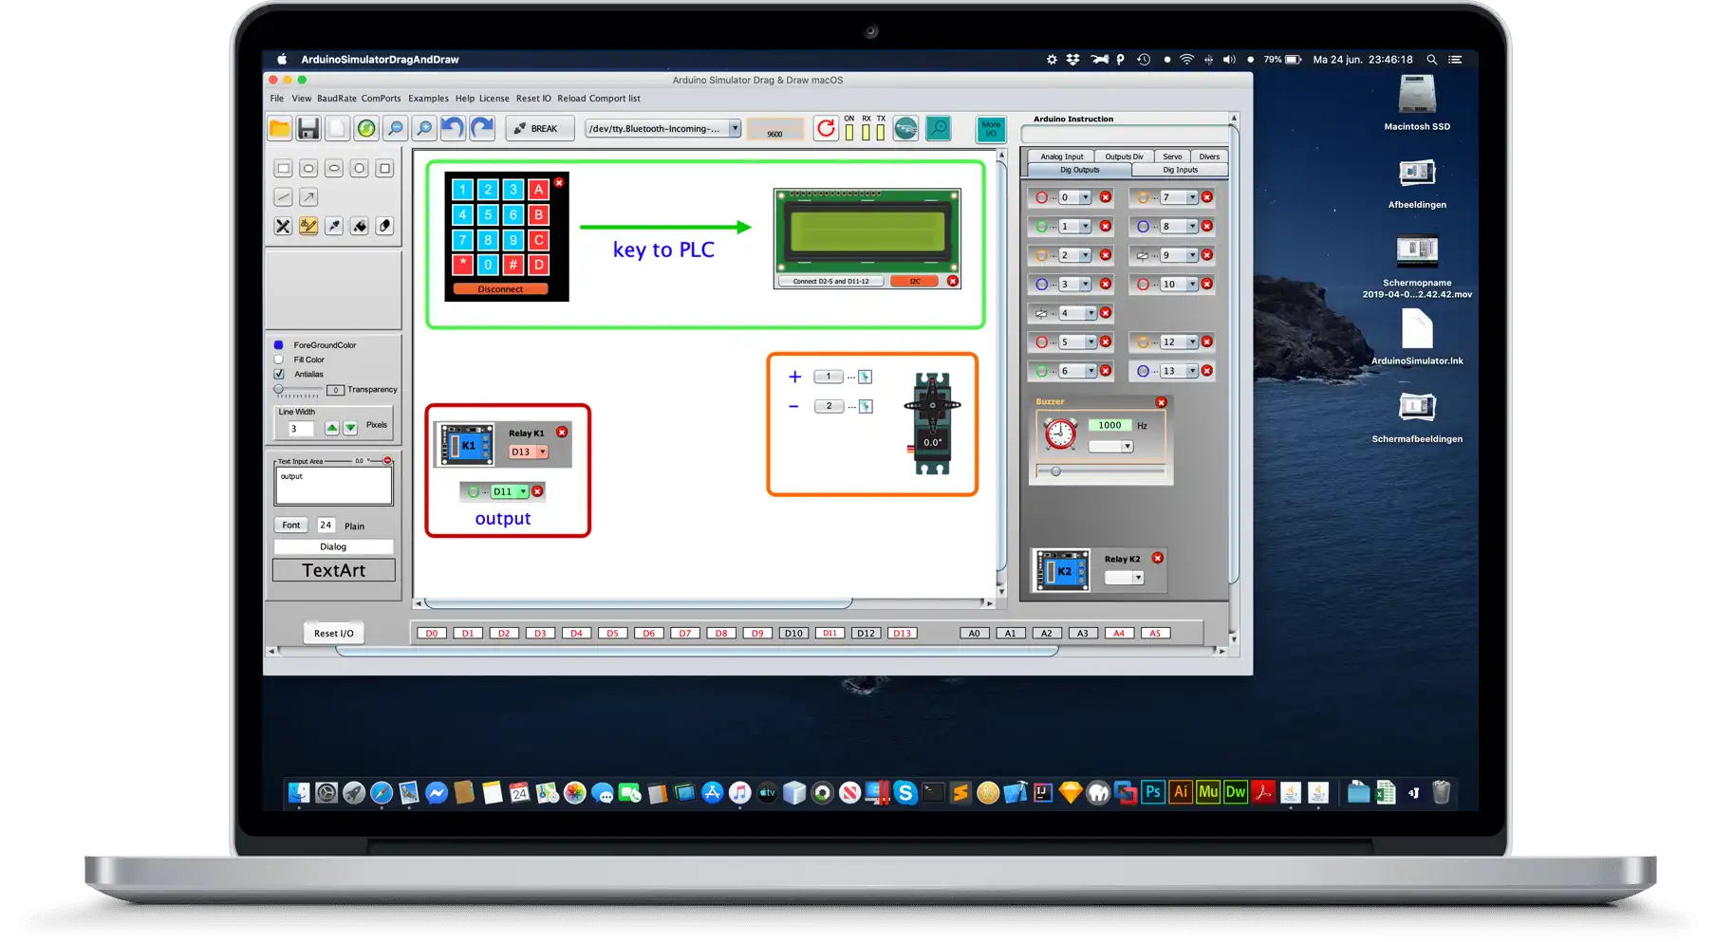1715x942 pixels.
Task: Redo the last undone action
Action: (482, 128)
